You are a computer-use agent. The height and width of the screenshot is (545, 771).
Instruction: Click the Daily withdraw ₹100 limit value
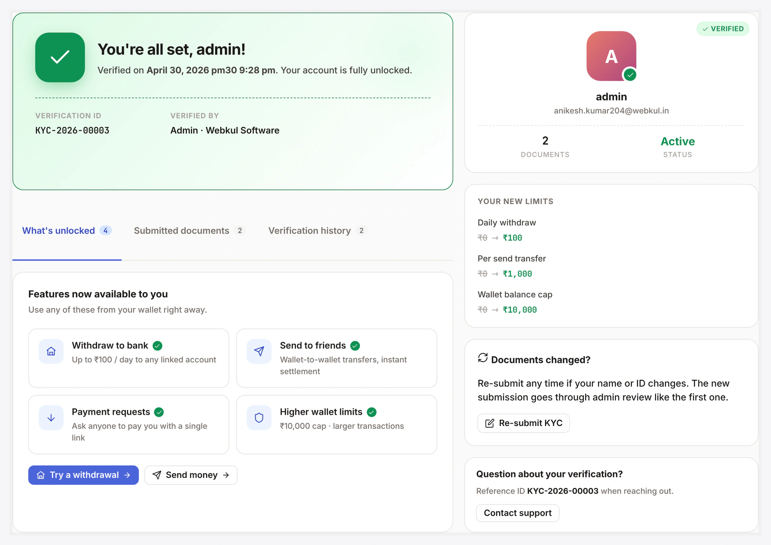tap(512, 238)
